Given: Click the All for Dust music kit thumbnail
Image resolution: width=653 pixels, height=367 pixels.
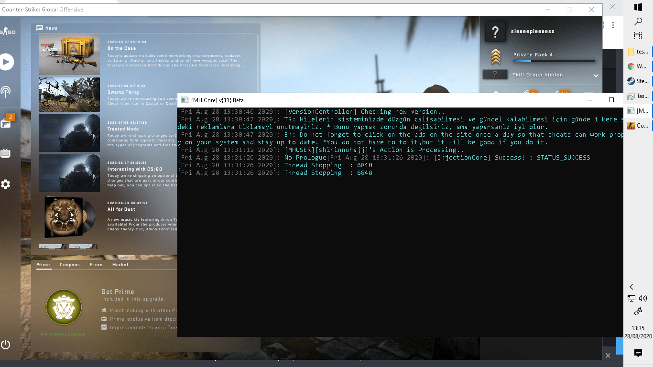Looking at the screenshot, I should 69,217.
